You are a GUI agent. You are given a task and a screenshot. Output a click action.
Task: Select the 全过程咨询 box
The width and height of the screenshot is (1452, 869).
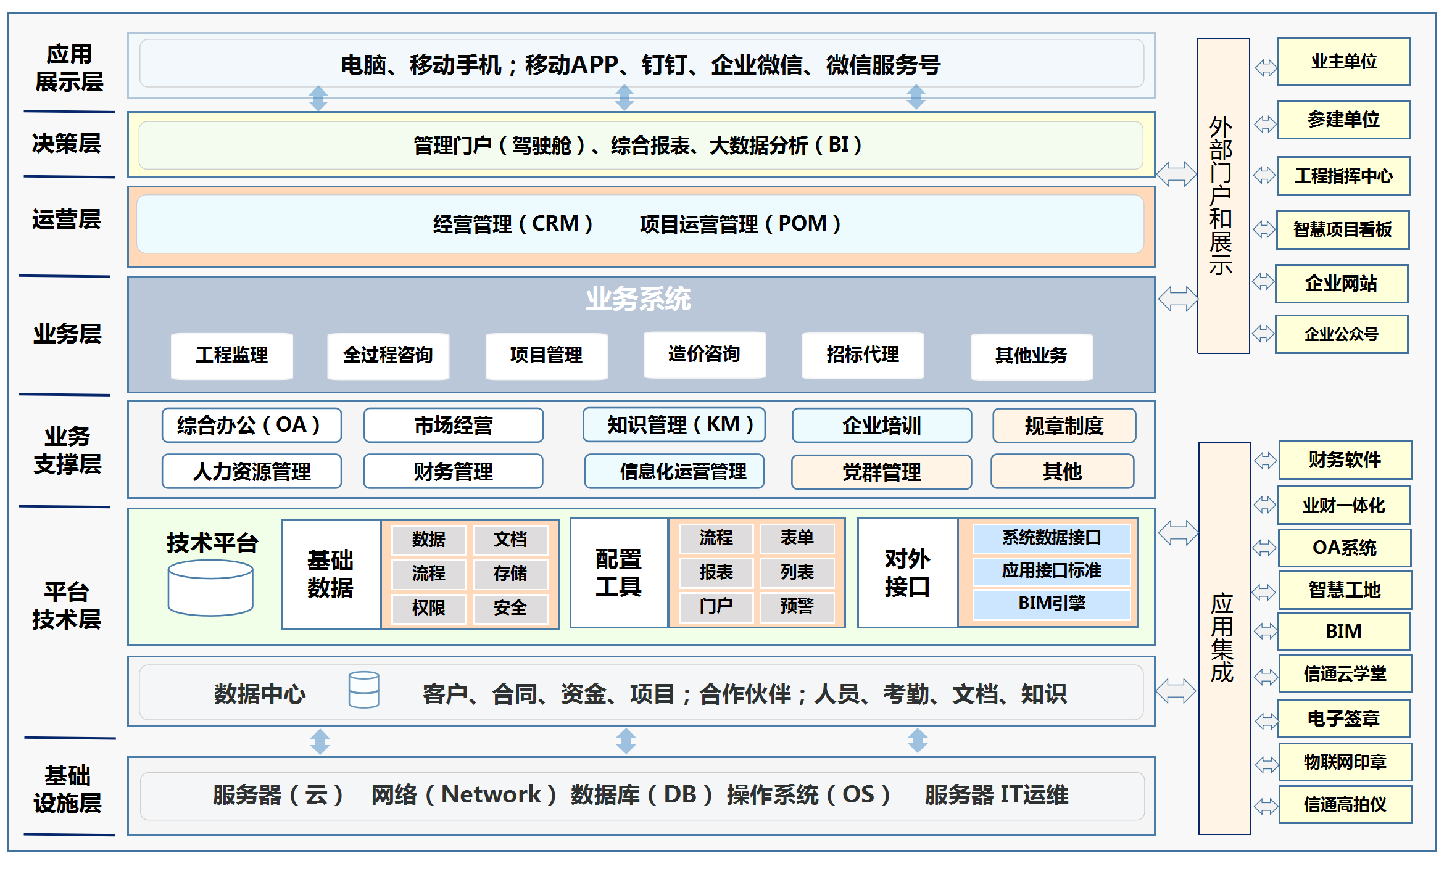pyautogui.click(x=388, y=356)
